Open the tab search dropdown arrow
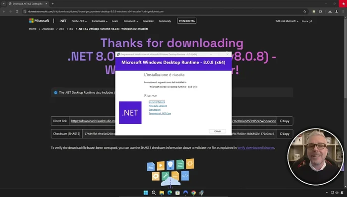The image size is (347, 197). pos(3,3)
